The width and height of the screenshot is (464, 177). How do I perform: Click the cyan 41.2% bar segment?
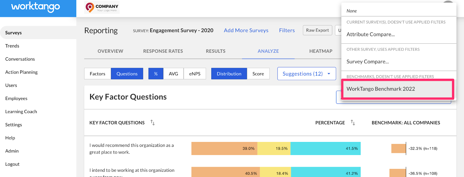pyautogui.click(x=326, y=172)
